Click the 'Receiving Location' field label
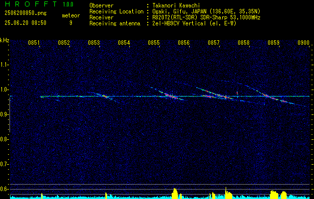 click(x=116, y=11)
